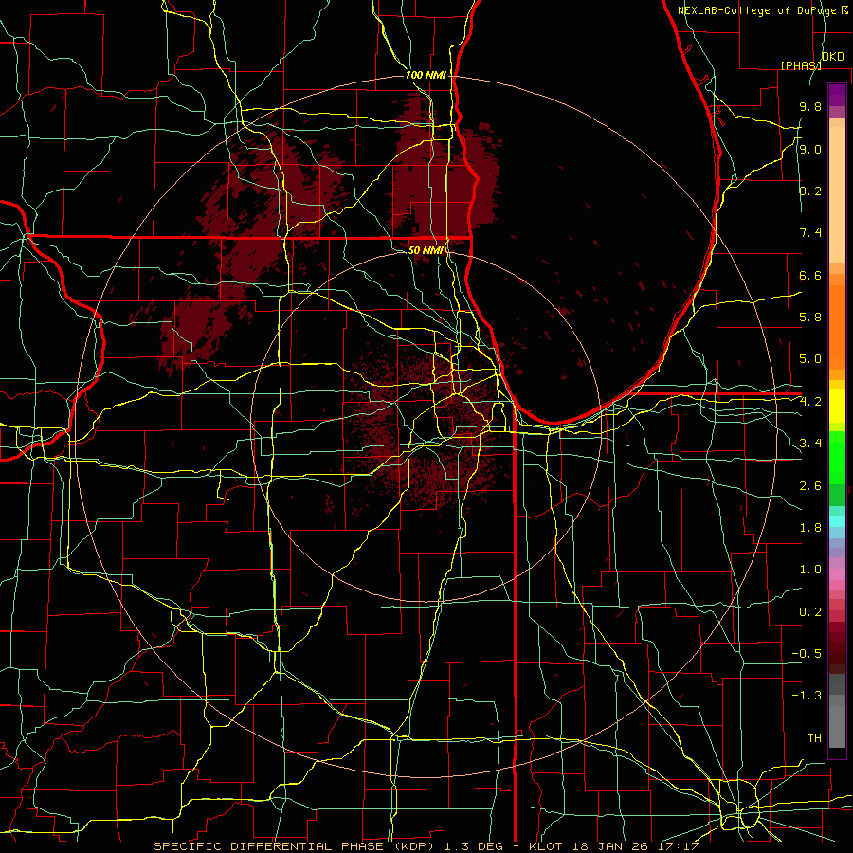Click the 4.2 scale label
This screenshot has width=853, height=853.
tap(810, 402)
